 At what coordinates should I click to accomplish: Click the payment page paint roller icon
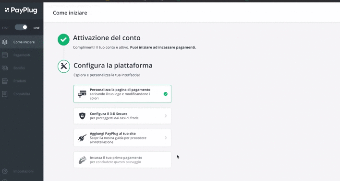82,94
